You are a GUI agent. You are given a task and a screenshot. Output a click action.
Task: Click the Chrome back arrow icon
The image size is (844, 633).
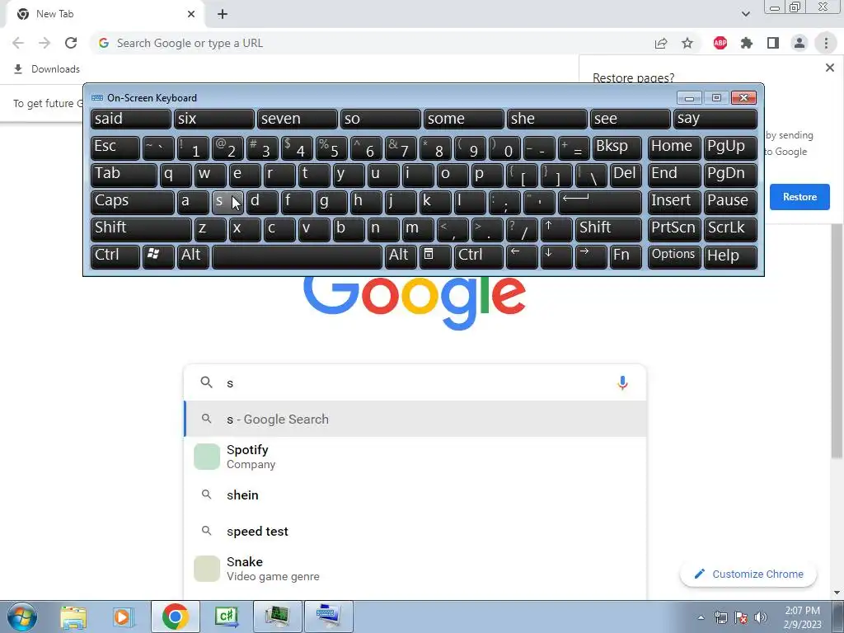(x=18, y=43)
